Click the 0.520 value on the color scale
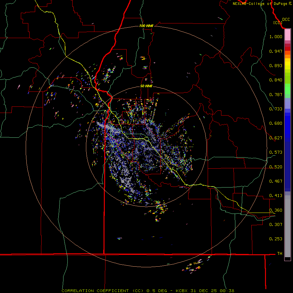 276,167
